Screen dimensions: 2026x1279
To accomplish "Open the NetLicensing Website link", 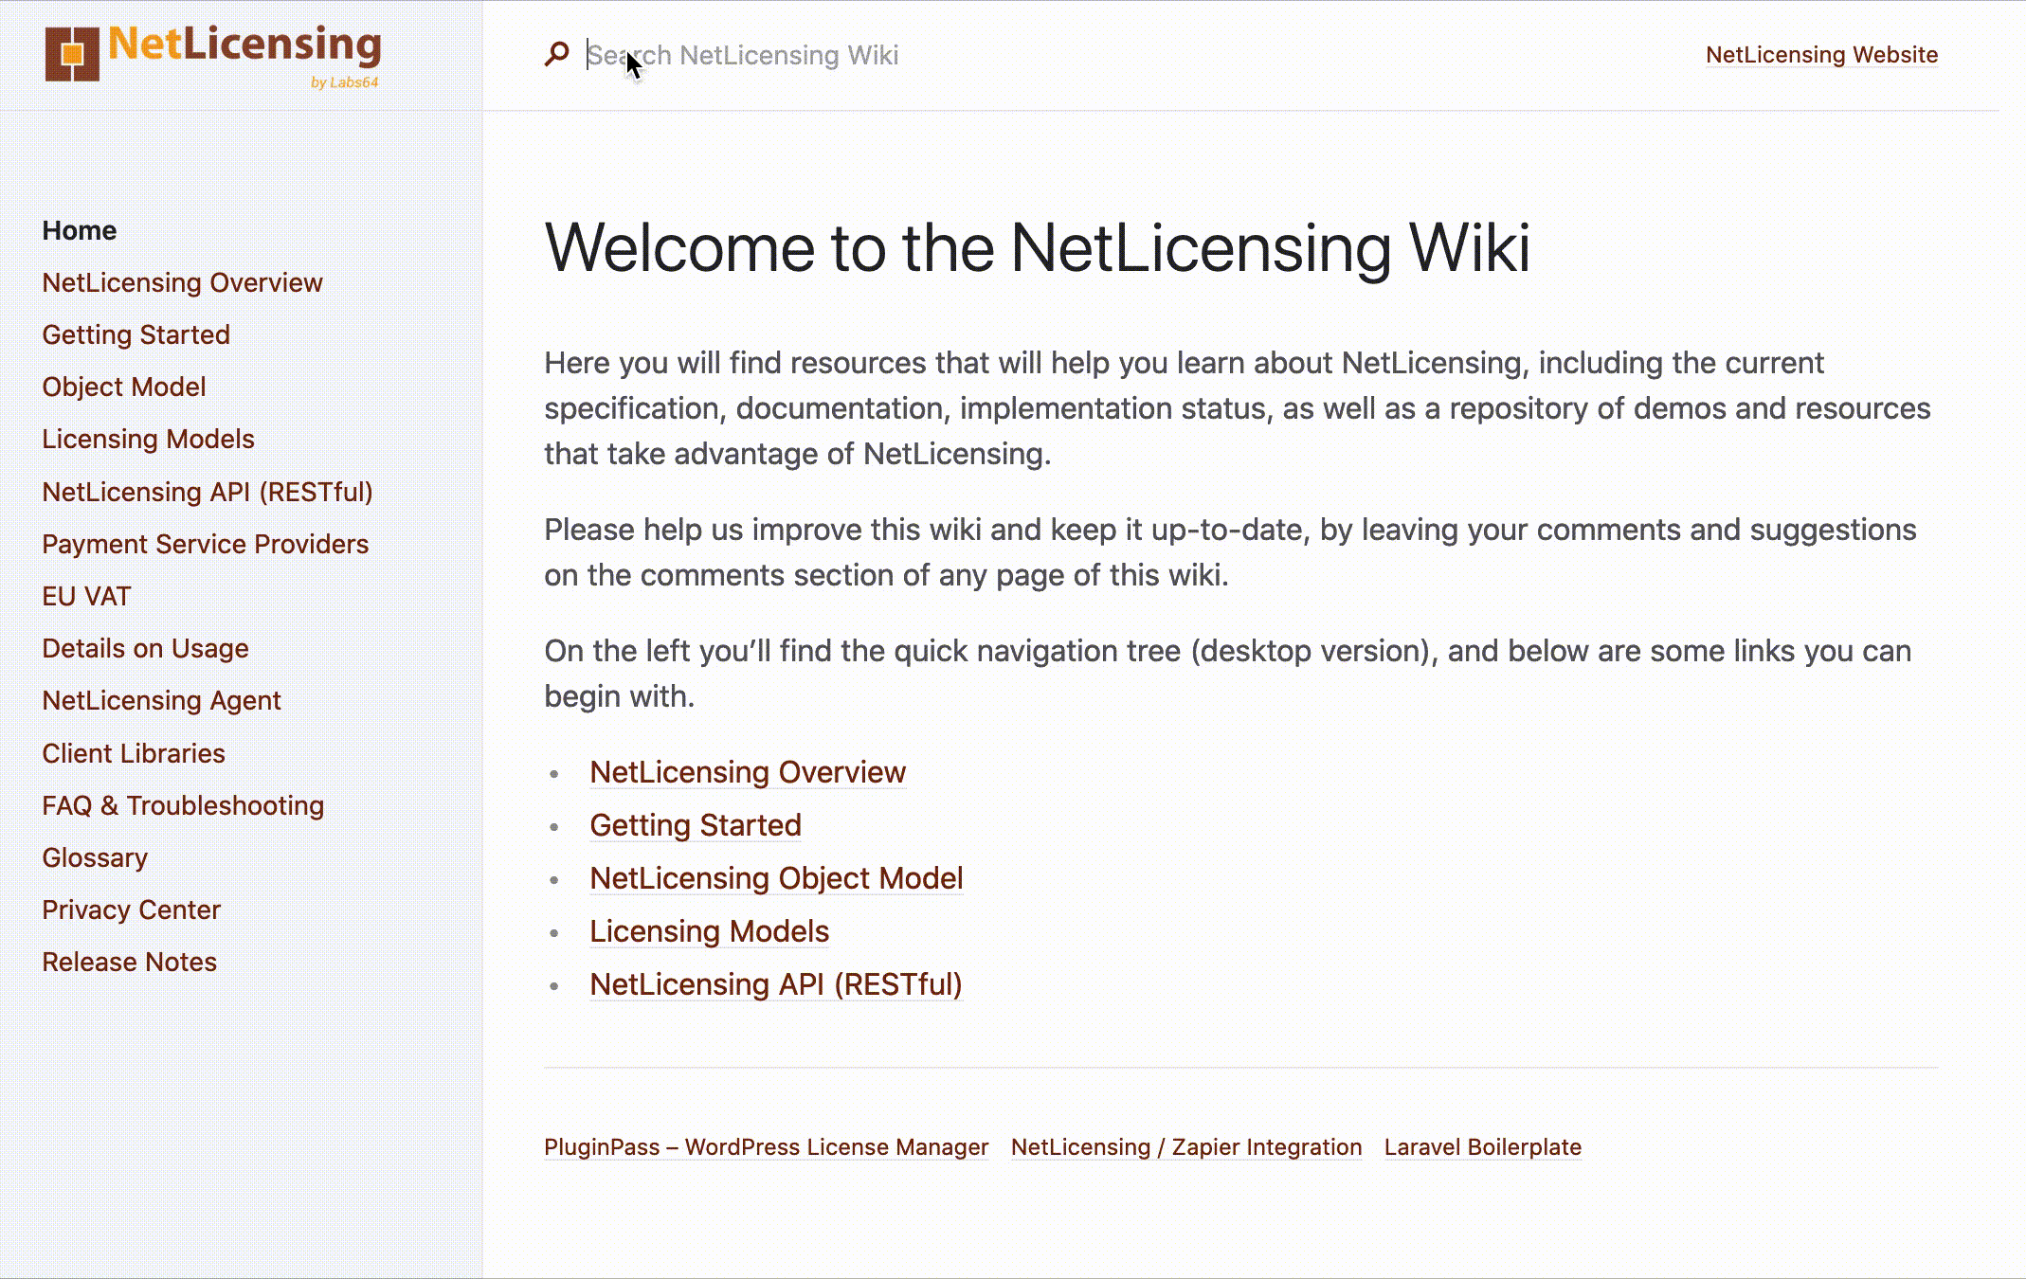I will point(1821,55).
